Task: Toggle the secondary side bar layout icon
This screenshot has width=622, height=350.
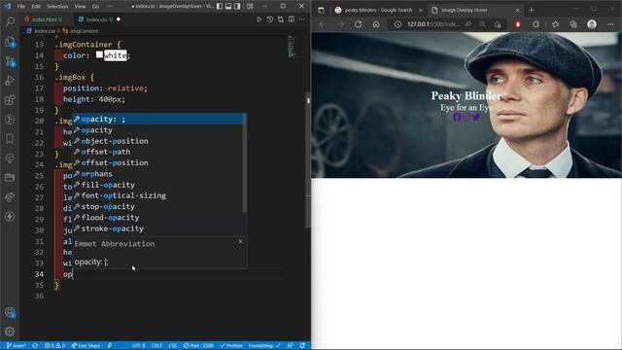Action: [x=237, y=6]
